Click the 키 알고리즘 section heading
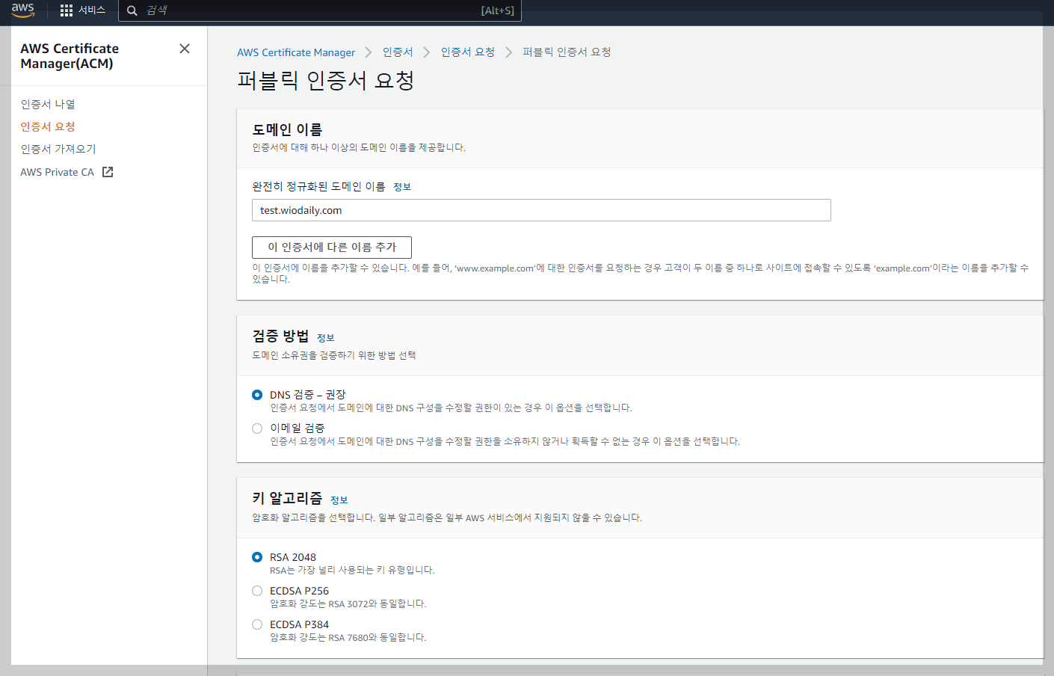 (x=287, y=499)
